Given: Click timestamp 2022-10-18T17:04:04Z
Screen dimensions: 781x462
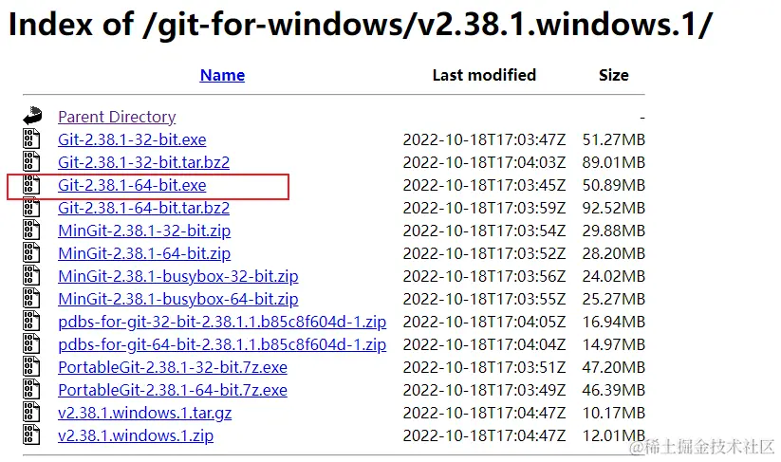Looking at the screenshot, I should [x=484, y=344].
